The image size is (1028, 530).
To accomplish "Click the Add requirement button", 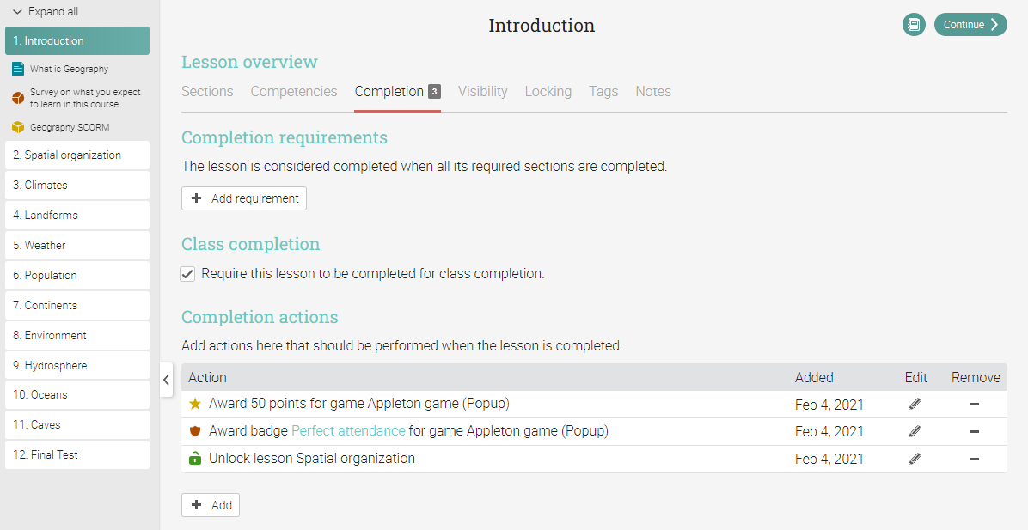I will pyautogui.click(x=244, y=198).
